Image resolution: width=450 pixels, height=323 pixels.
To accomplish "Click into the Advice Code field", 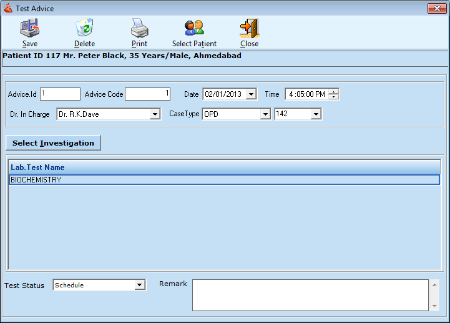I will (148, 94).
